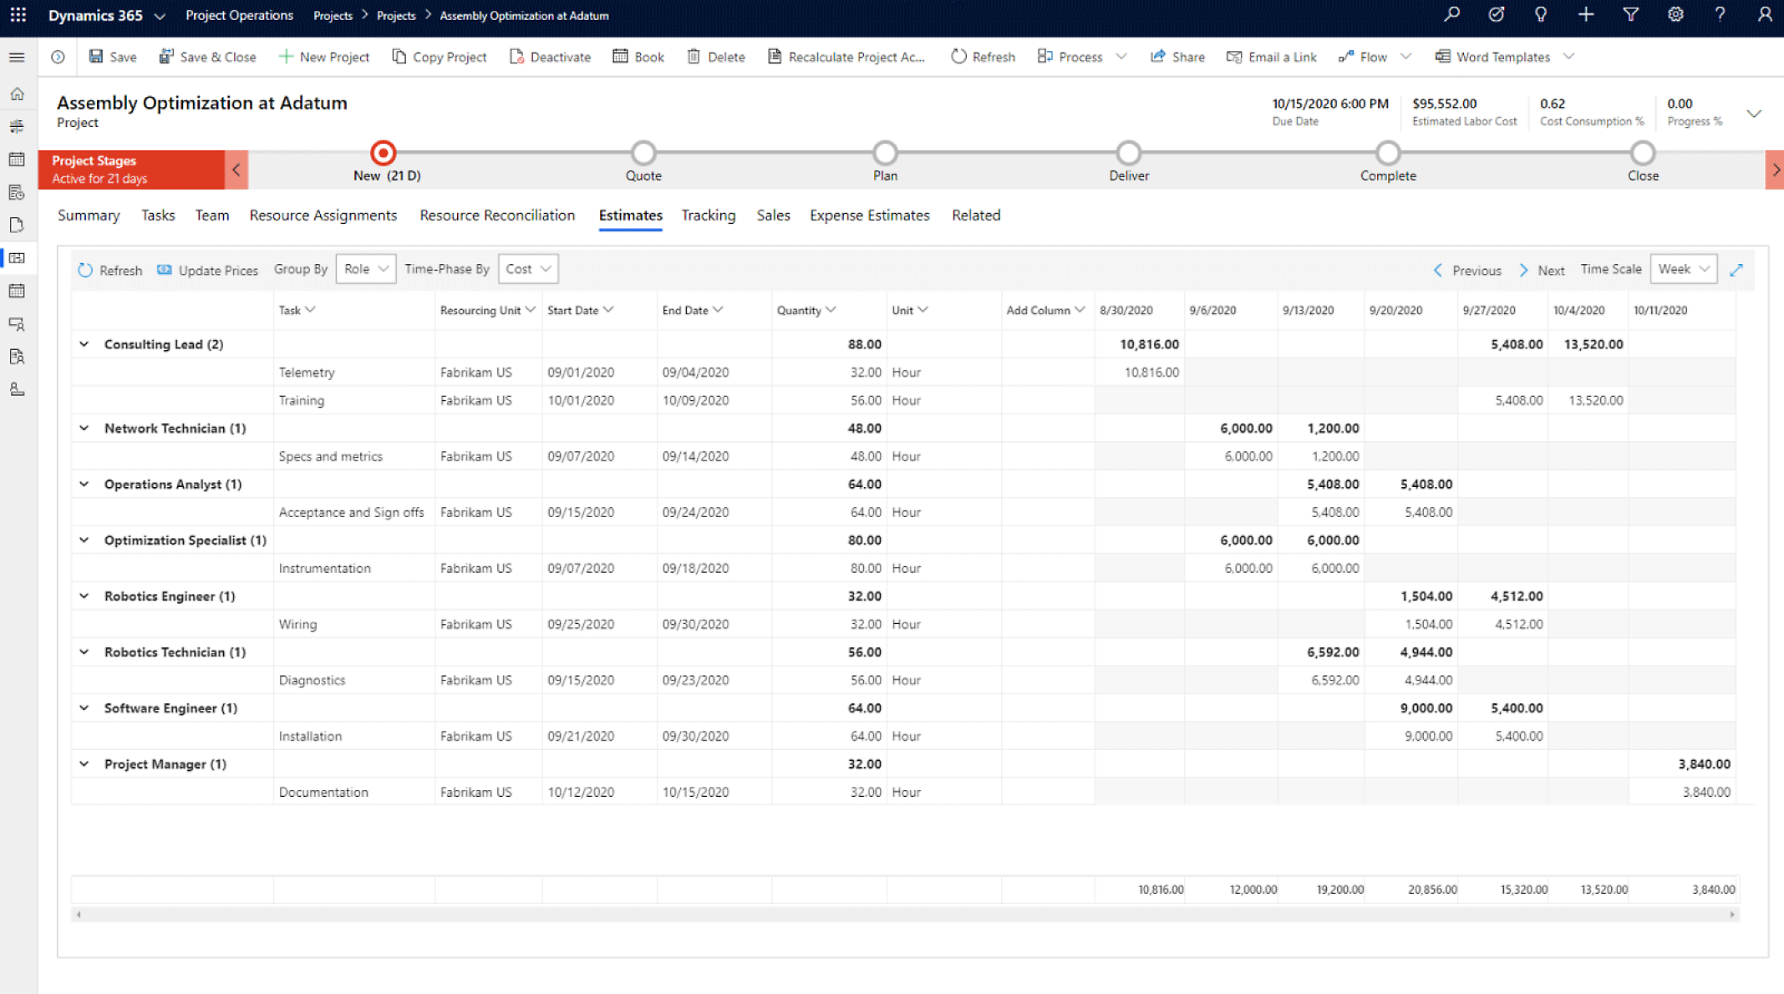Click the Flow button icon
Viewport: 1784px width, 994px height.
pyautogui.click(x=1347, y=56)
